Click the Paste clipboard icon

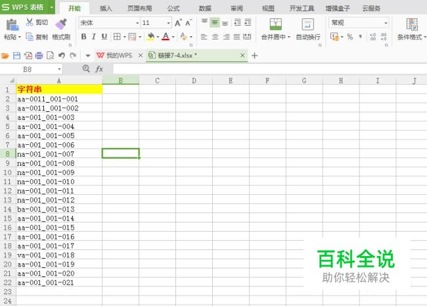[12, 25]
